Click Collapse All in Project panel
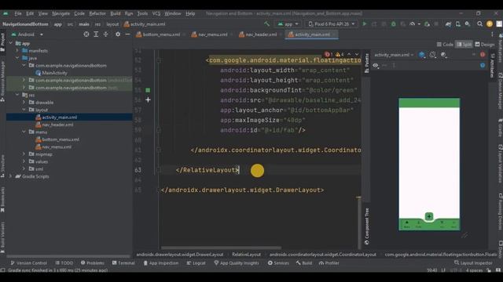 105,34
